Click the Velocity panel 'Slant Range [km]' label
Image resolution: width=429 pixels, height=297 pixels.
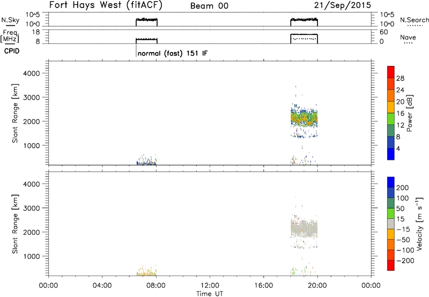point(15,224)
